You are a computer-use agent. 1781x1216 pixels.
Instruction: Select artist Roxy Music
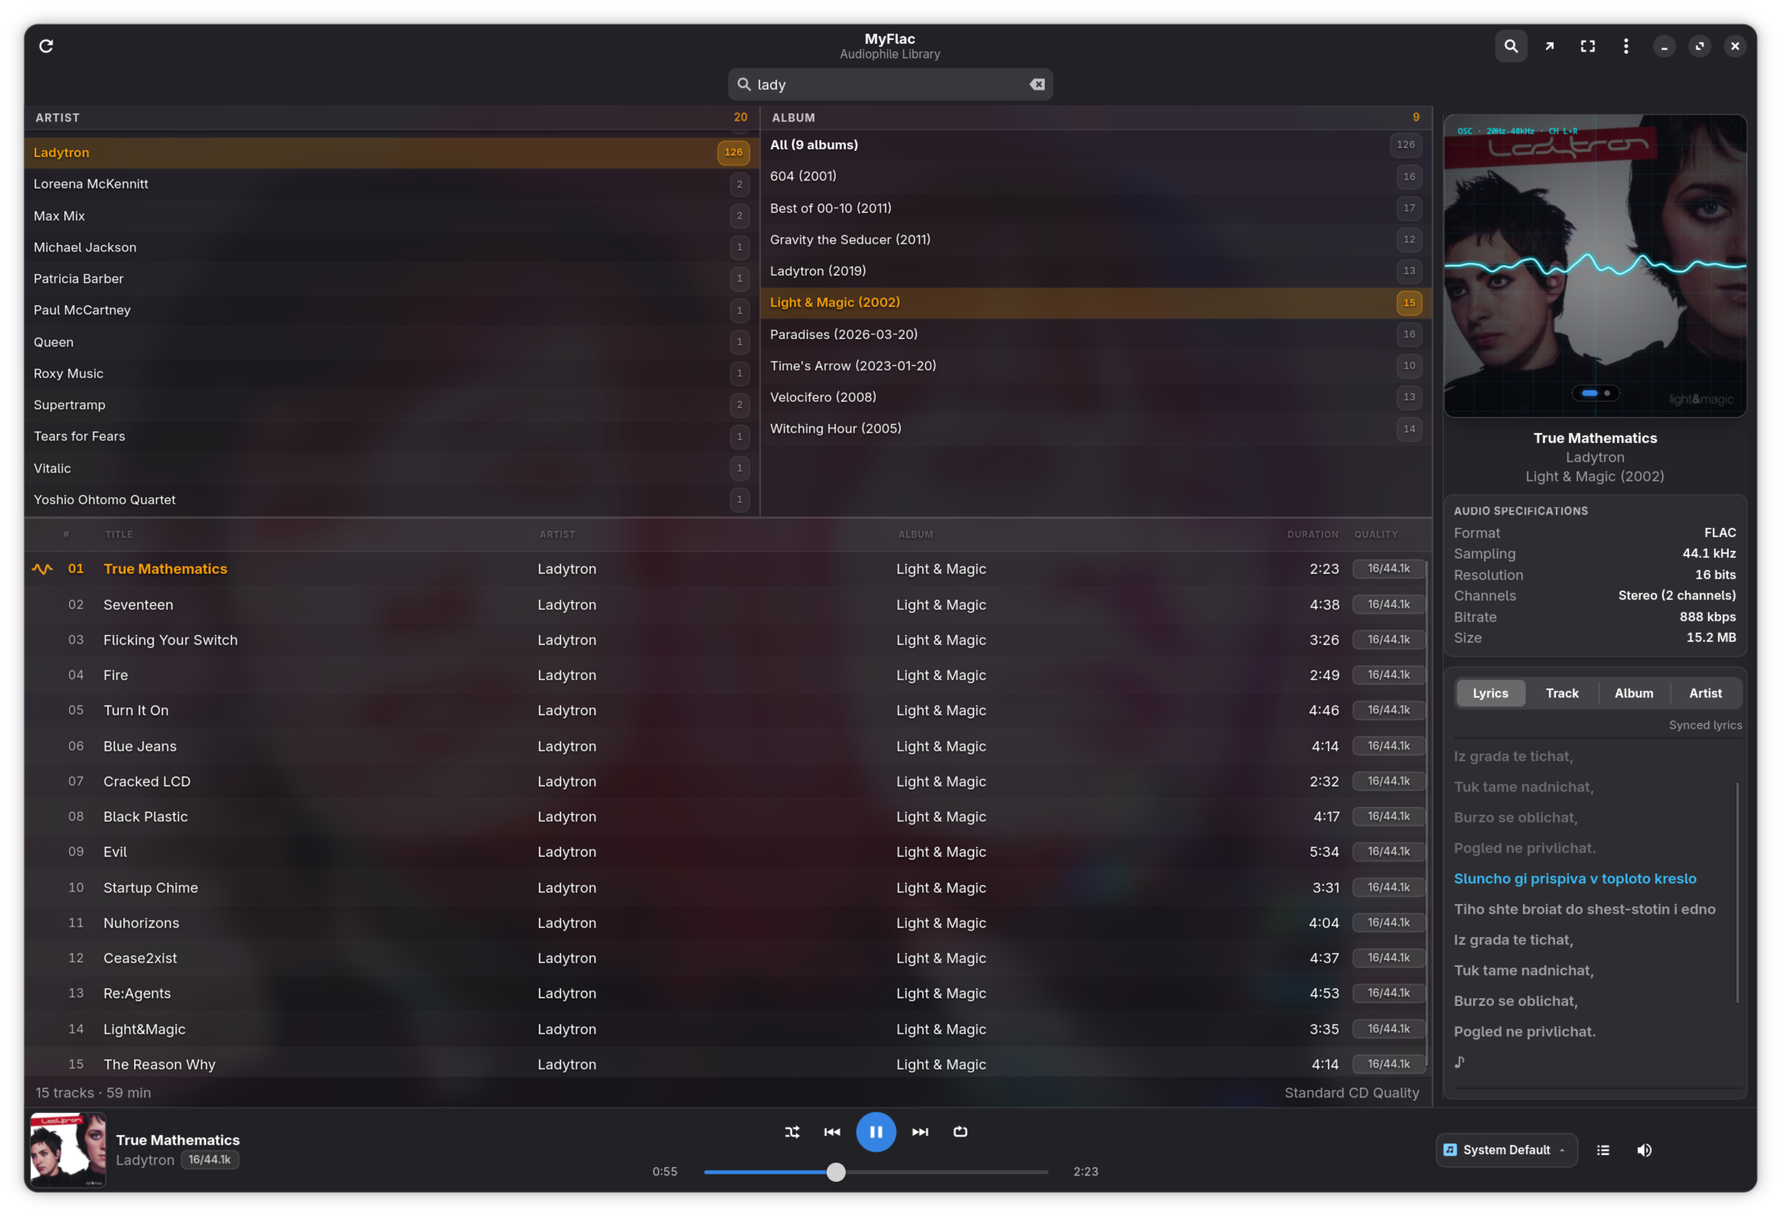[392, 374]
